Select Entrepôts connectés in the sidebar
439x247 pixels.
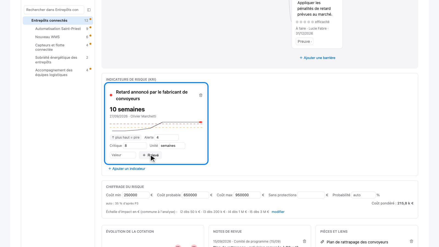58,21
